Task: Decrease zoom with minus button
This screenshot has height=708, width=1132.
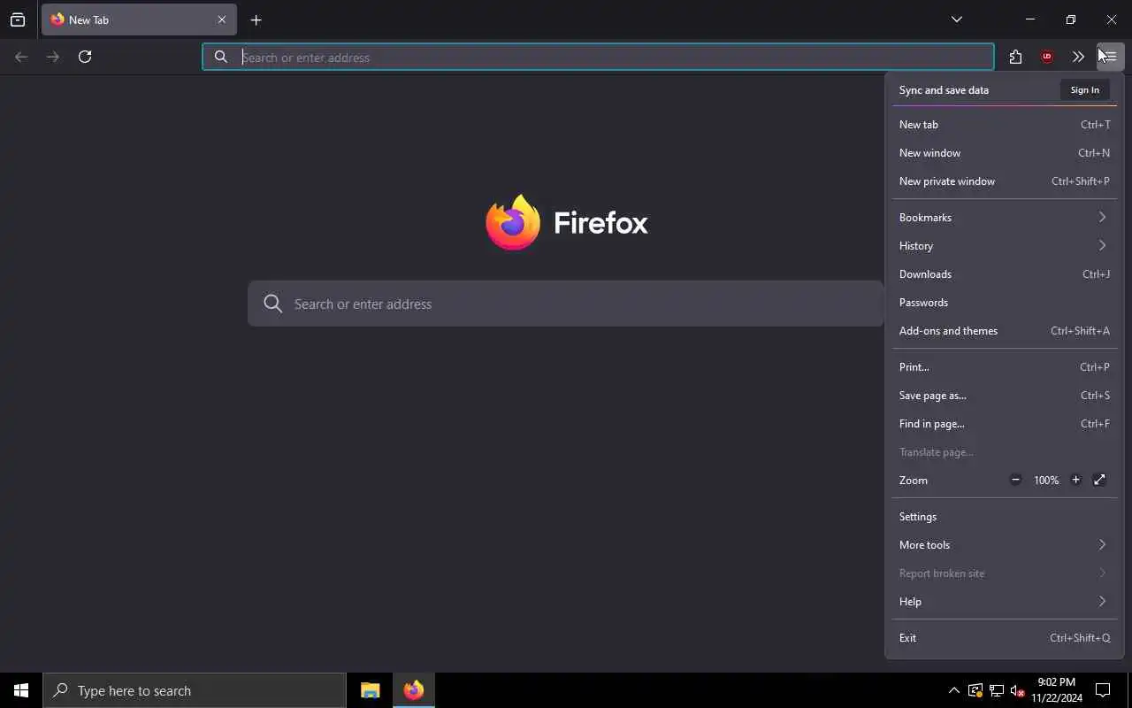Action: (1015, 480)
